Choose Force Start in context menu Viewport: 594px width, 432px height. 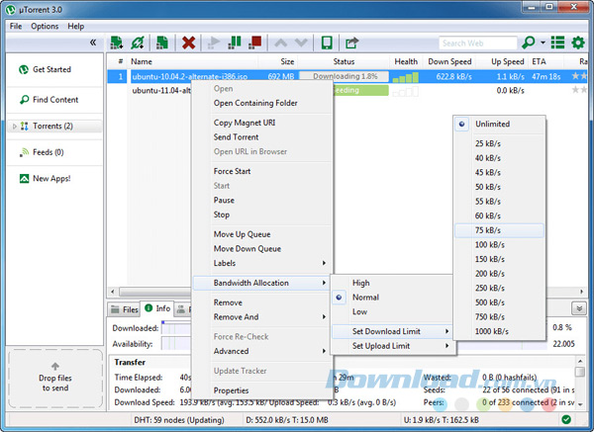[x=261, y=171]
